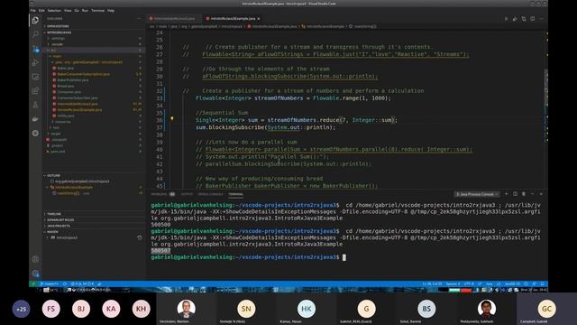Expand the Open Editors section

94,26
